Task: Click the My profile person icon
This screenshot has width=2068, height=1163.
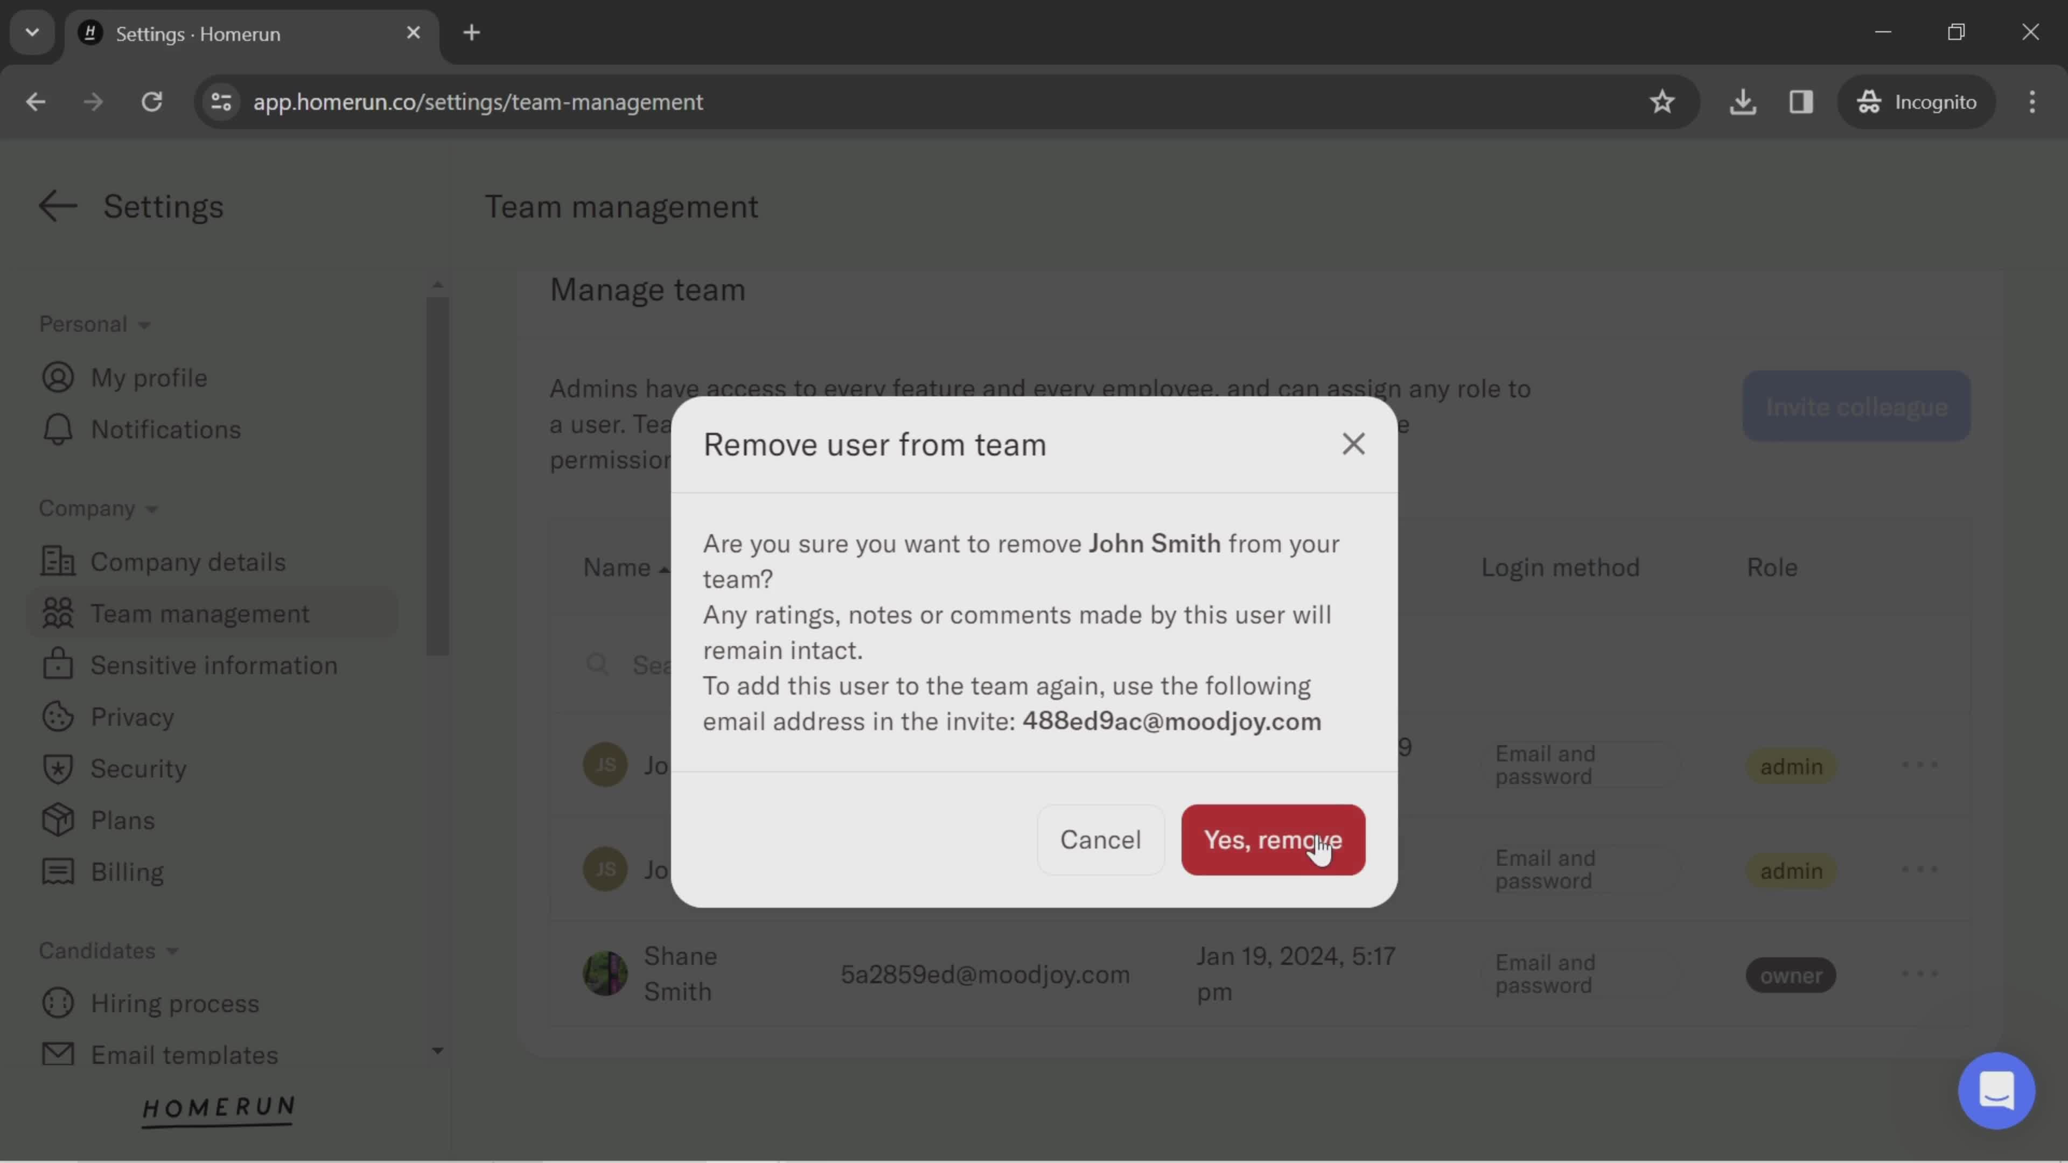Action: (58, 378)
